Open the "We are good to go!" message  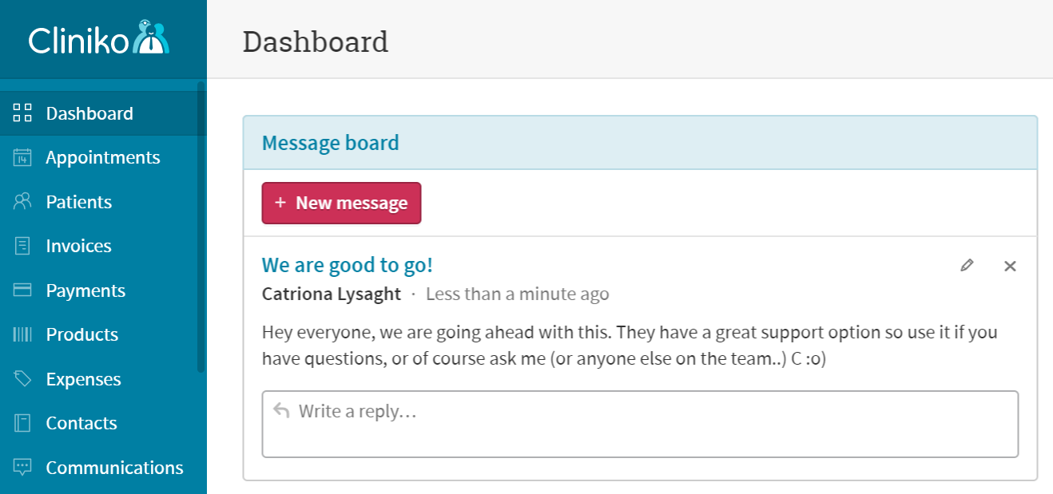coord(347,265)
